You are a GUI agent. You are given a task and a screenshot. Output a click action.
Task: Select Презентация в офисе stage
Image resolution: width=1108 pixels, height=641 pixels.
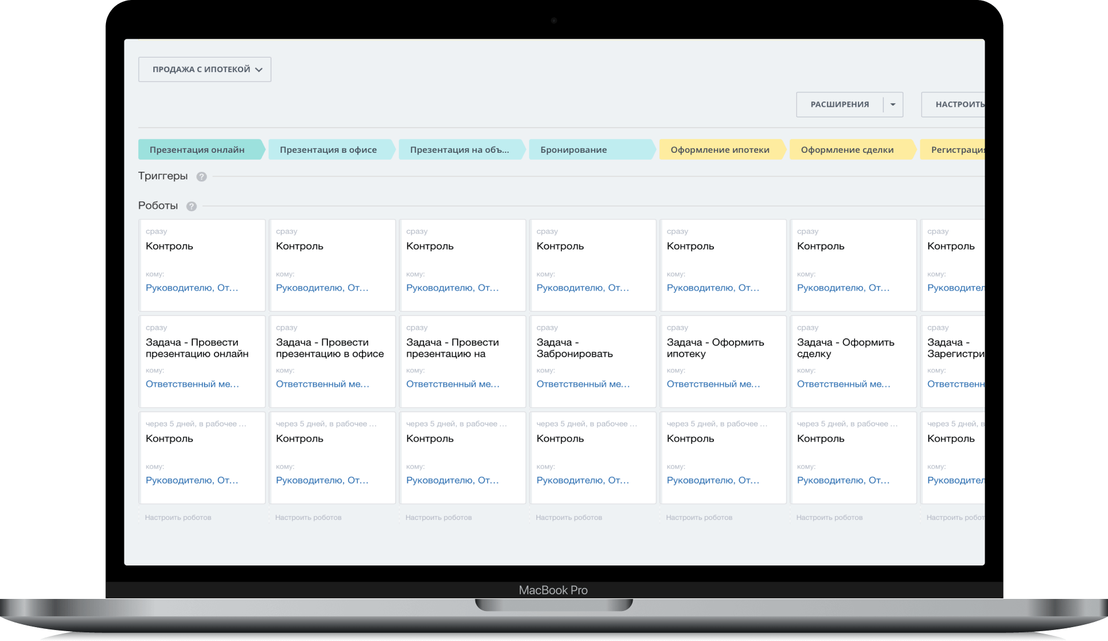point(328,150)
